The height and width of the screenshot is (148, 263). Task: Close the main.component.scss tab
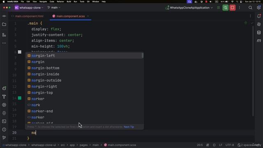click(x=88, y=16)
